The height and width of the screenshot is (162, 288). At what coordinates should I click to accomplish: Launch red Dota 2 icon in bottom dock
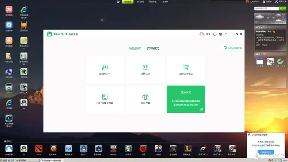(39, 149)
